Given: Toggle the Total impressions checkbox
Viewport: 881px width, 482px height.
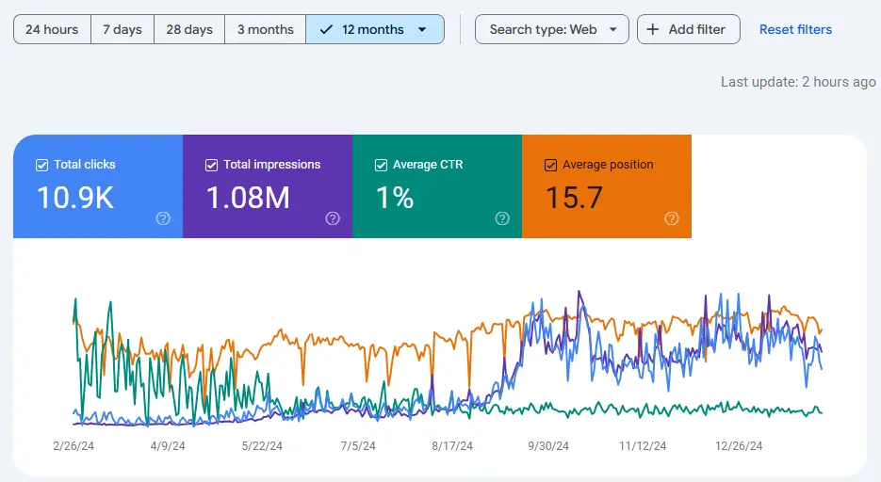Looking at the screenshot, I should [211, 165].
